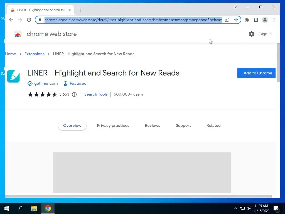Share this page using the share icon
Screen dimensions: 285x214
(x=227, y=20)
